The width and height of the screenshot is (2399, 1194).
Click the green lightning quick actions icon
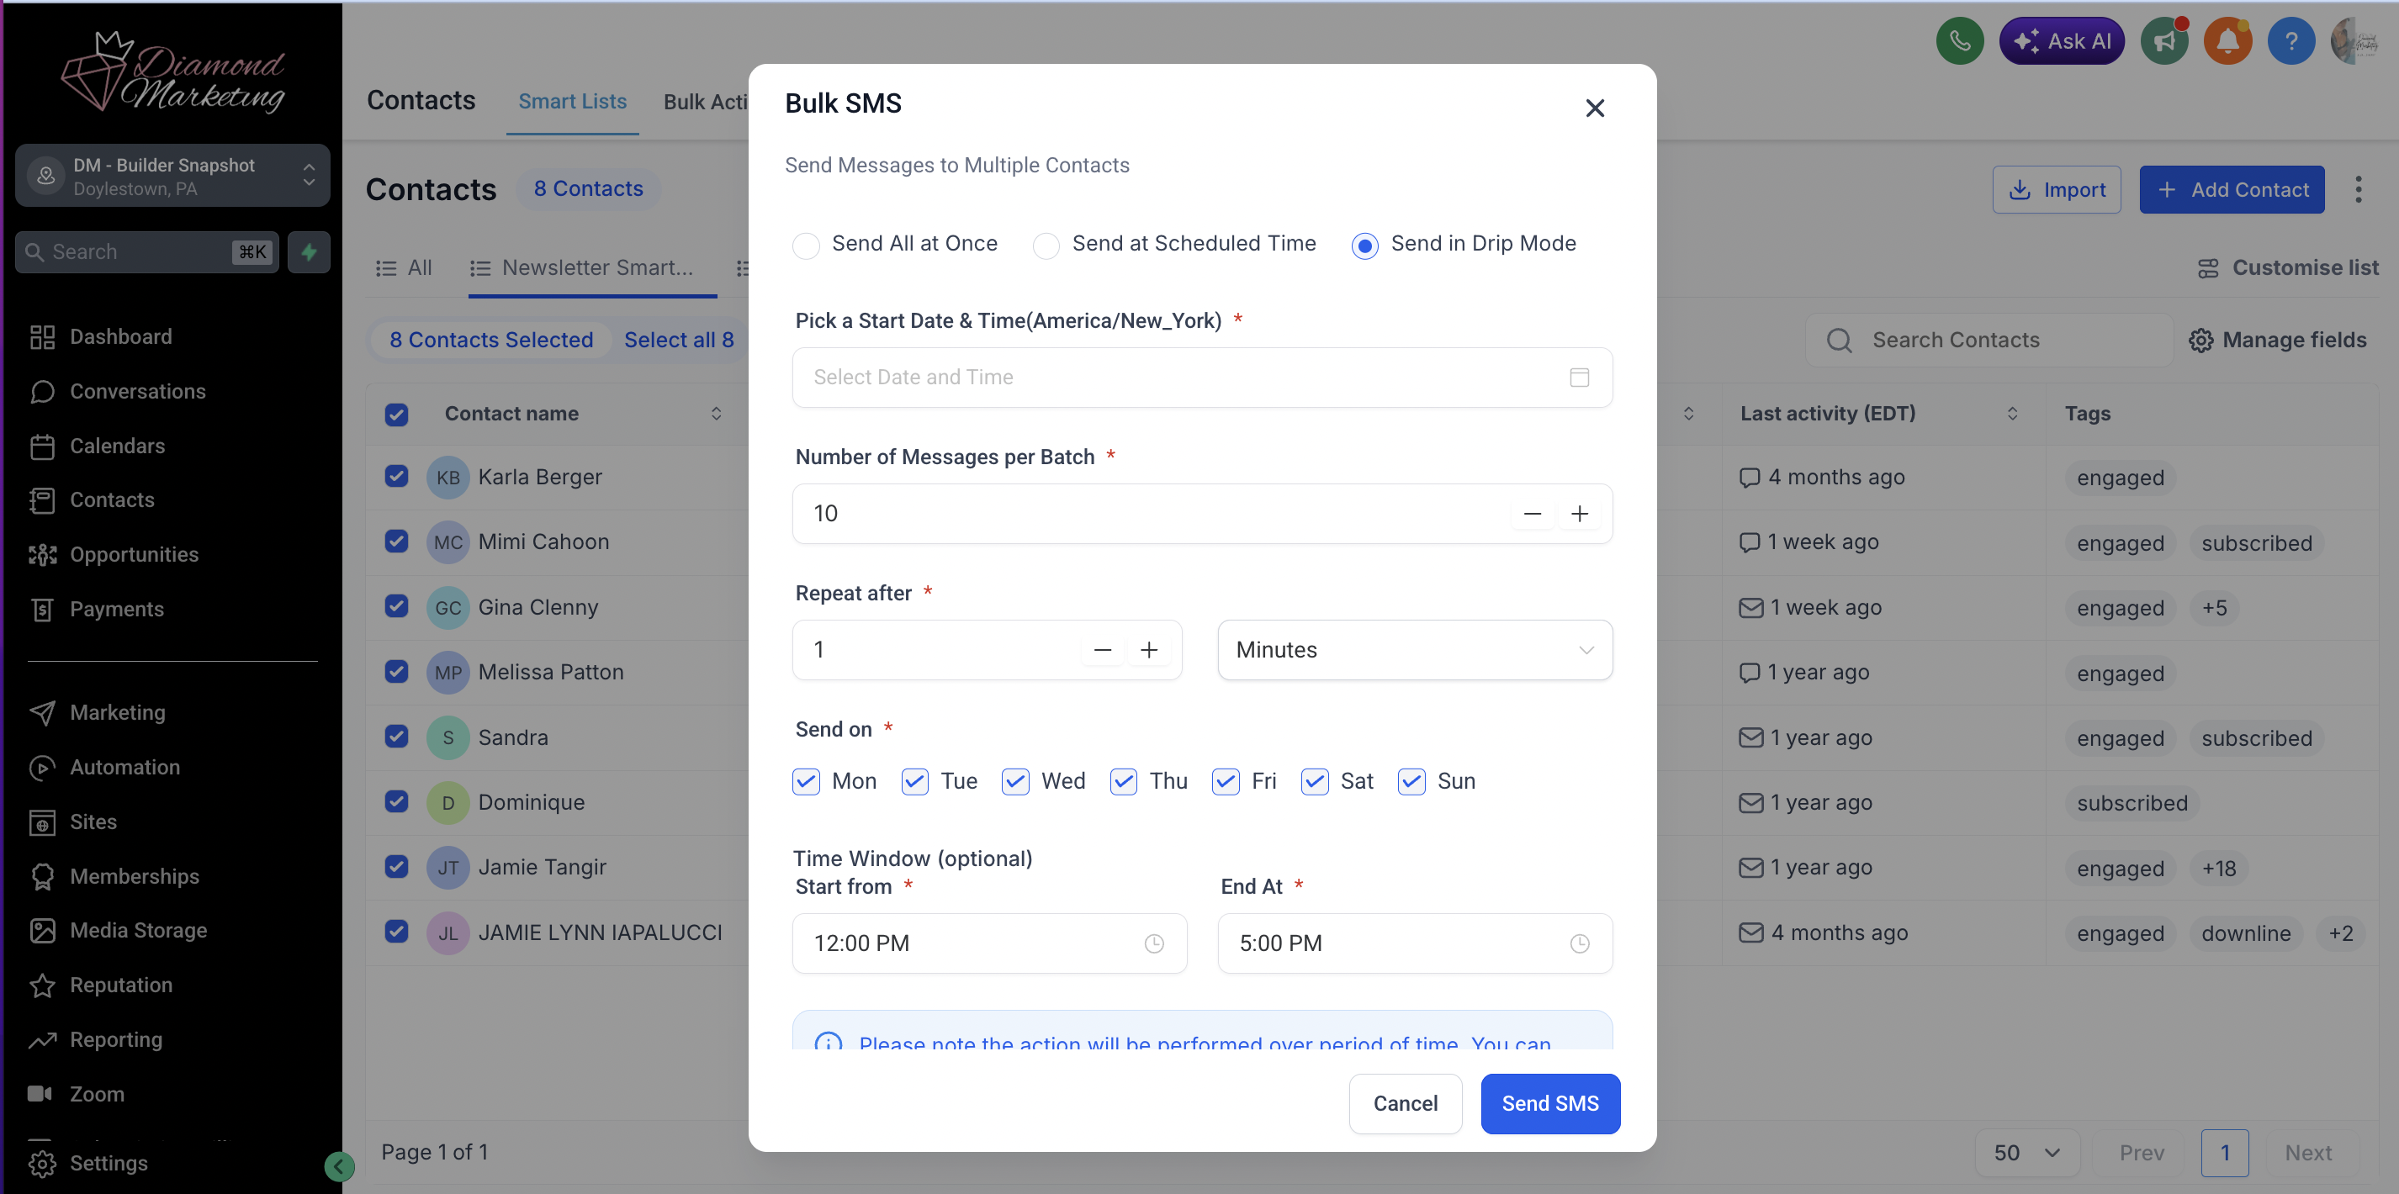310,252
